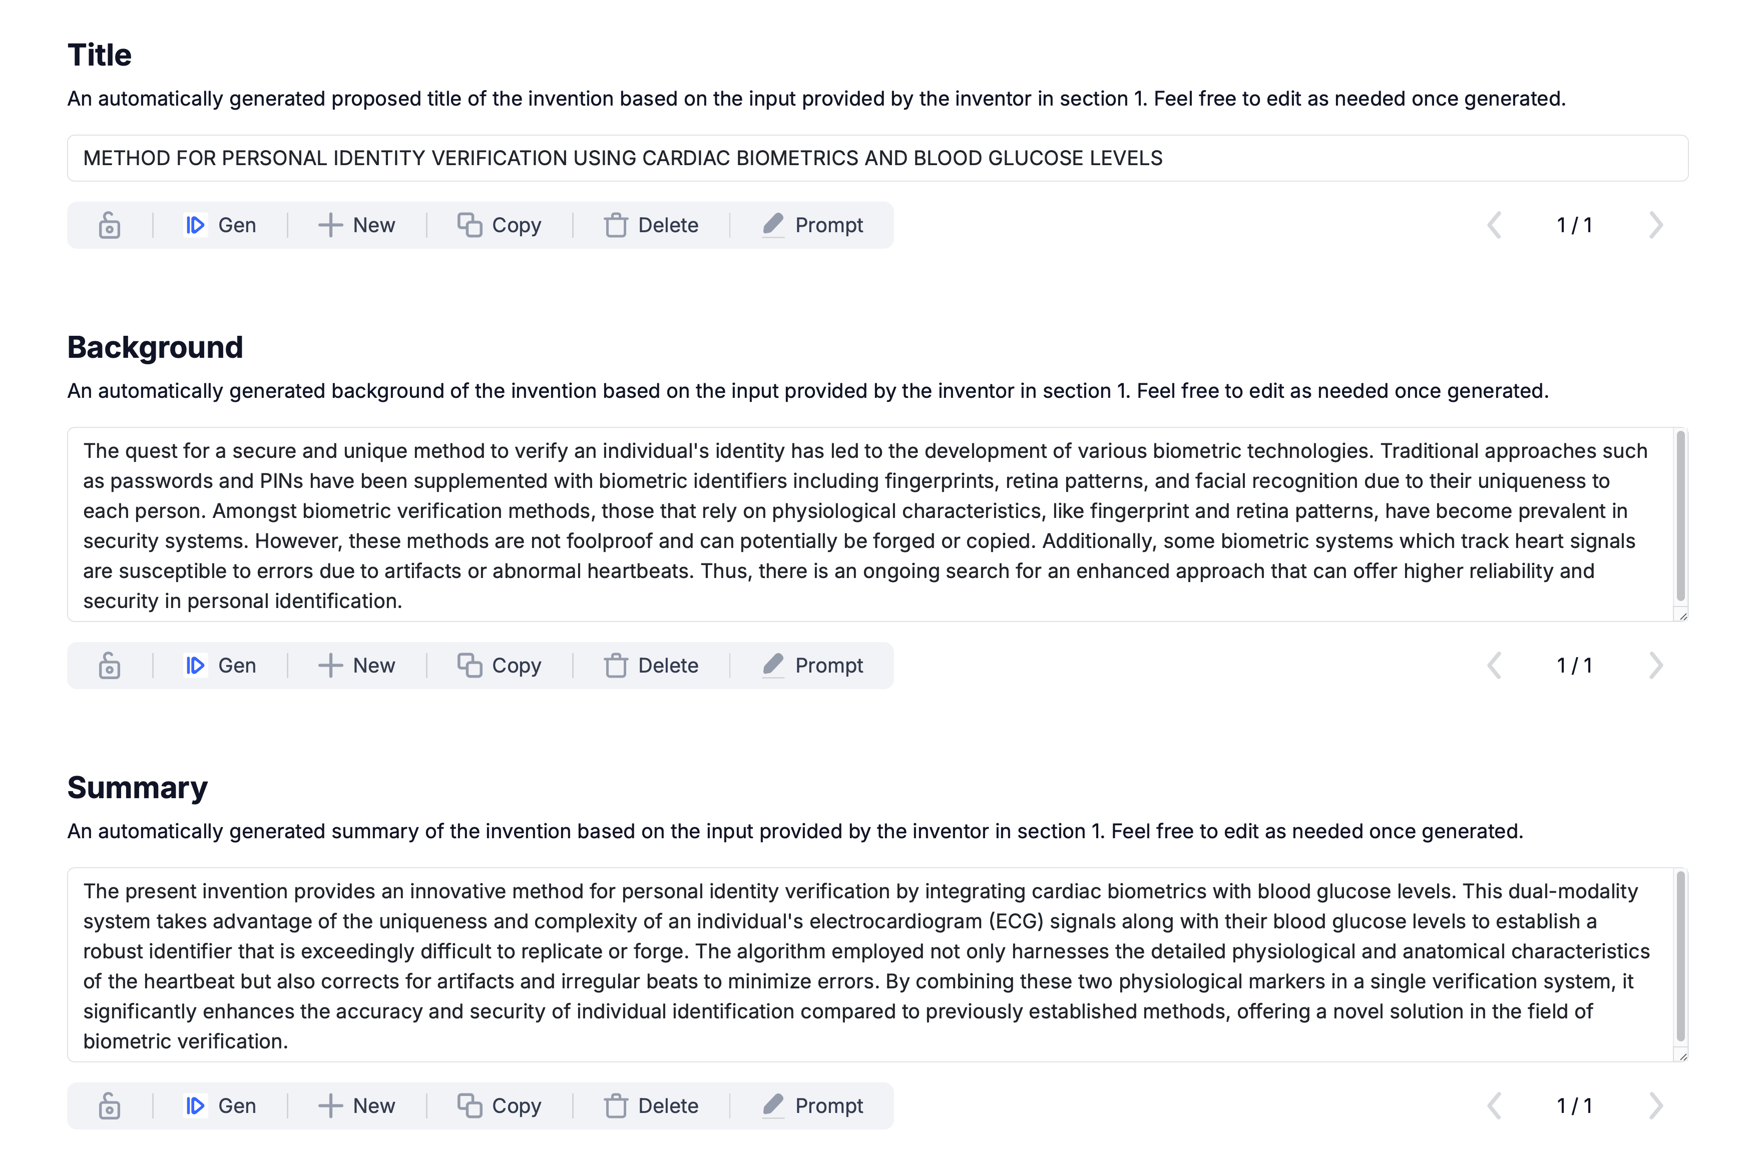Toggle the lock icon in Summary toolbar
This screenshot has height=1164, width=1756.
[109, 1105]
